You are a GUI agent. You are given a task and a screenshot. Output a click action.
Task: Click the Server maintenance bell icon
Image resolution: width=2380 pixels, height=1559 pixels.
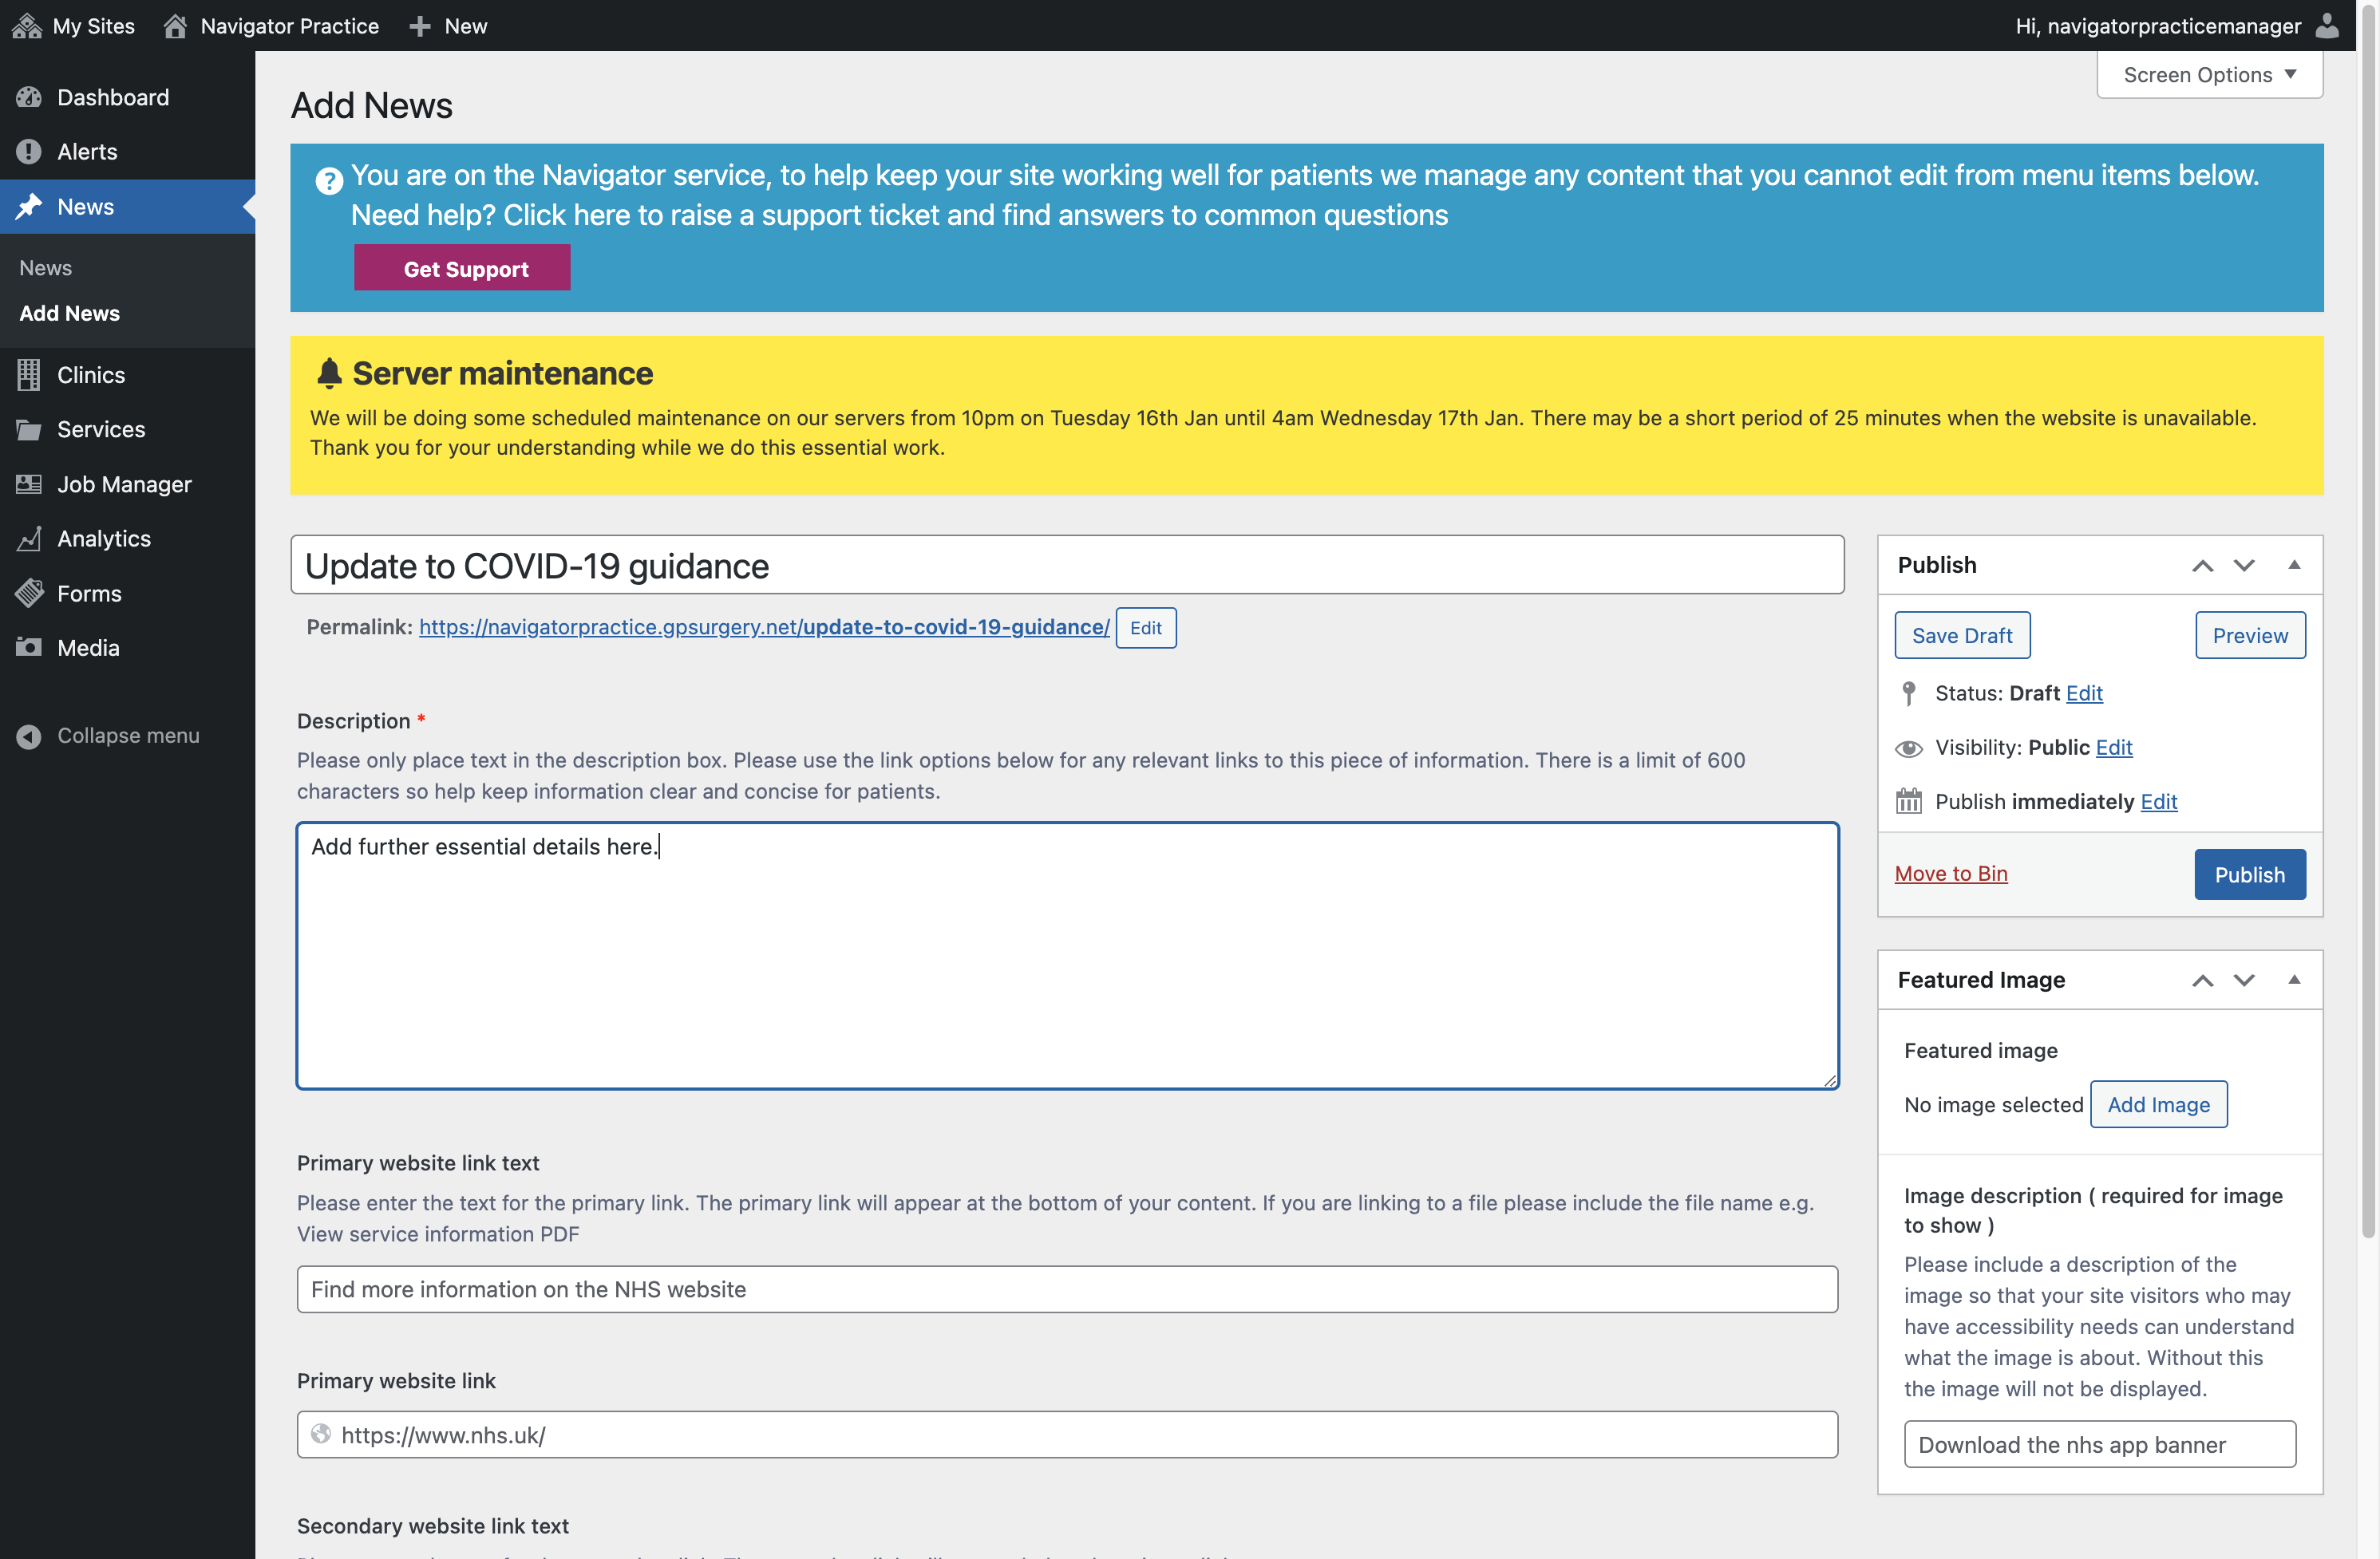click(329, 373)
